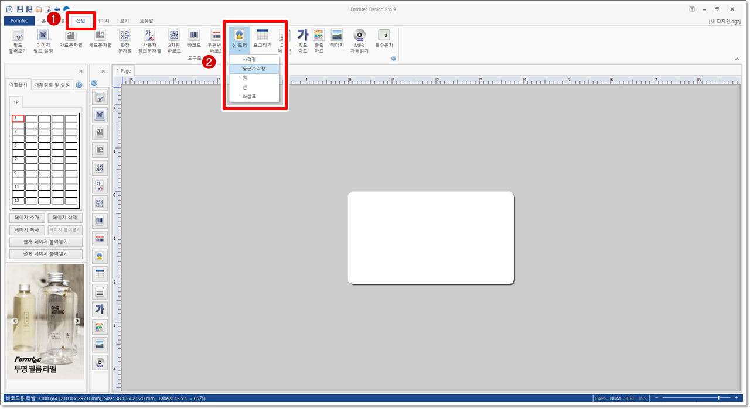
Task: Open ribbon display options button
Action: coord(692,9)
